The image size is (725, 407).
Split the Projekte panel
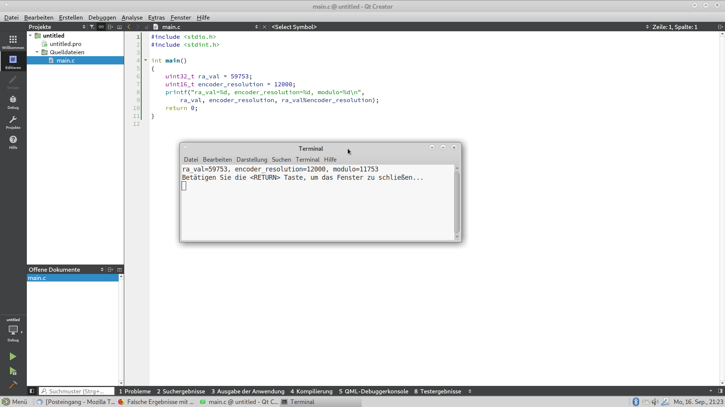point(110,27)
